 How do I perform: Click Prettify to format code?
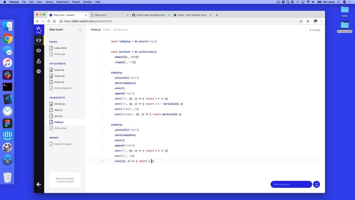pyautogui.click(x=107, y=30)
